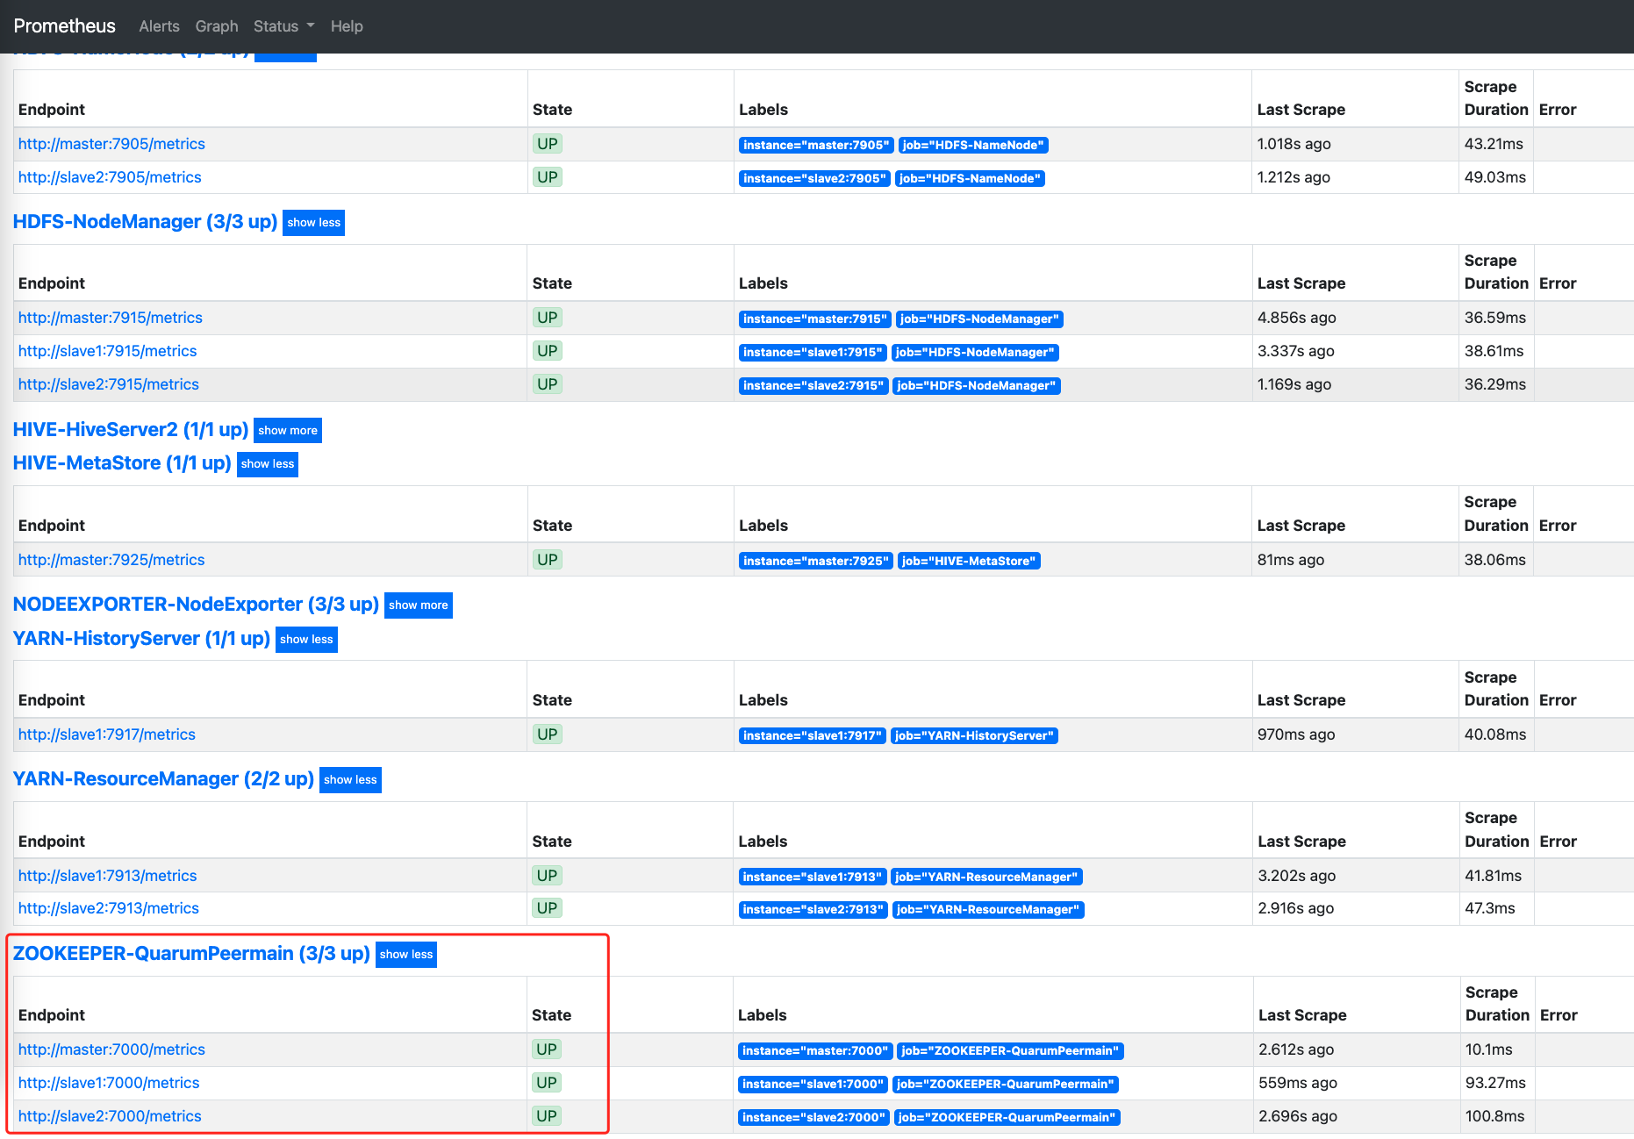Select the '970ms ago' last scrape value

point(1296,734)
